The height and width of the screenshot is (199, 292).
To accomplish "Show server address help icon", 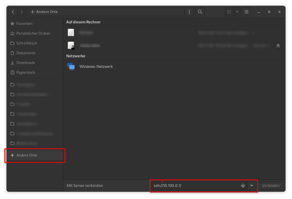I will 243,185.
